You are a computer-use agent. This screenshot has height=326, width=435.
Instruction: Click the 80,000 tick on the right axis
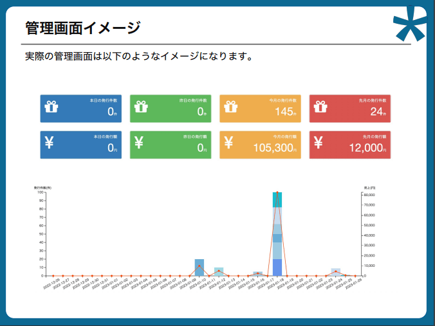(369, 195)
